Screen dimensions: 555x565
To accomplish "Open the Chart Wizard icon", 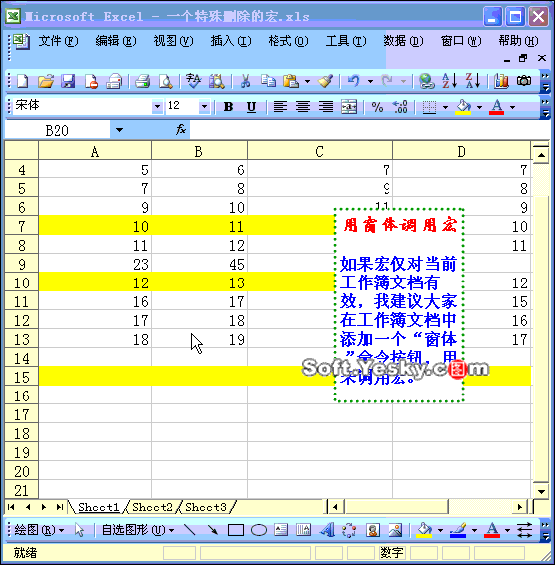I will tap(500, 81).
